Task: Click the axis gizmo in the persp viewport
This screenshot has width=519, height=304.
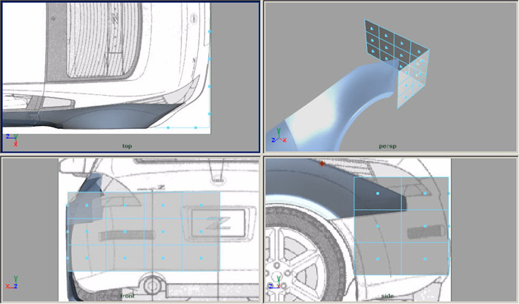Action: pos(276,138)
